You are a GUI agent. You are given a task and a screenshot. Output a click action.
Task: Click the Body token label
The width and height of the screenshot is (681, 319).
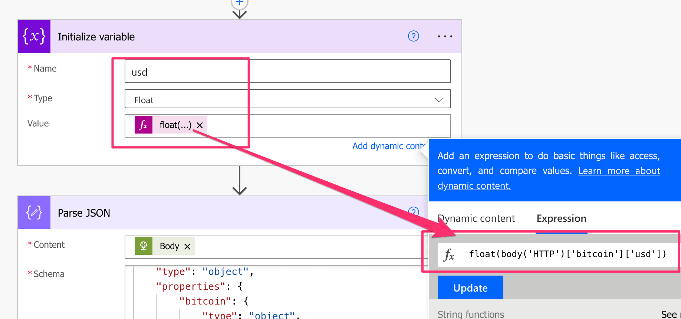170,246
